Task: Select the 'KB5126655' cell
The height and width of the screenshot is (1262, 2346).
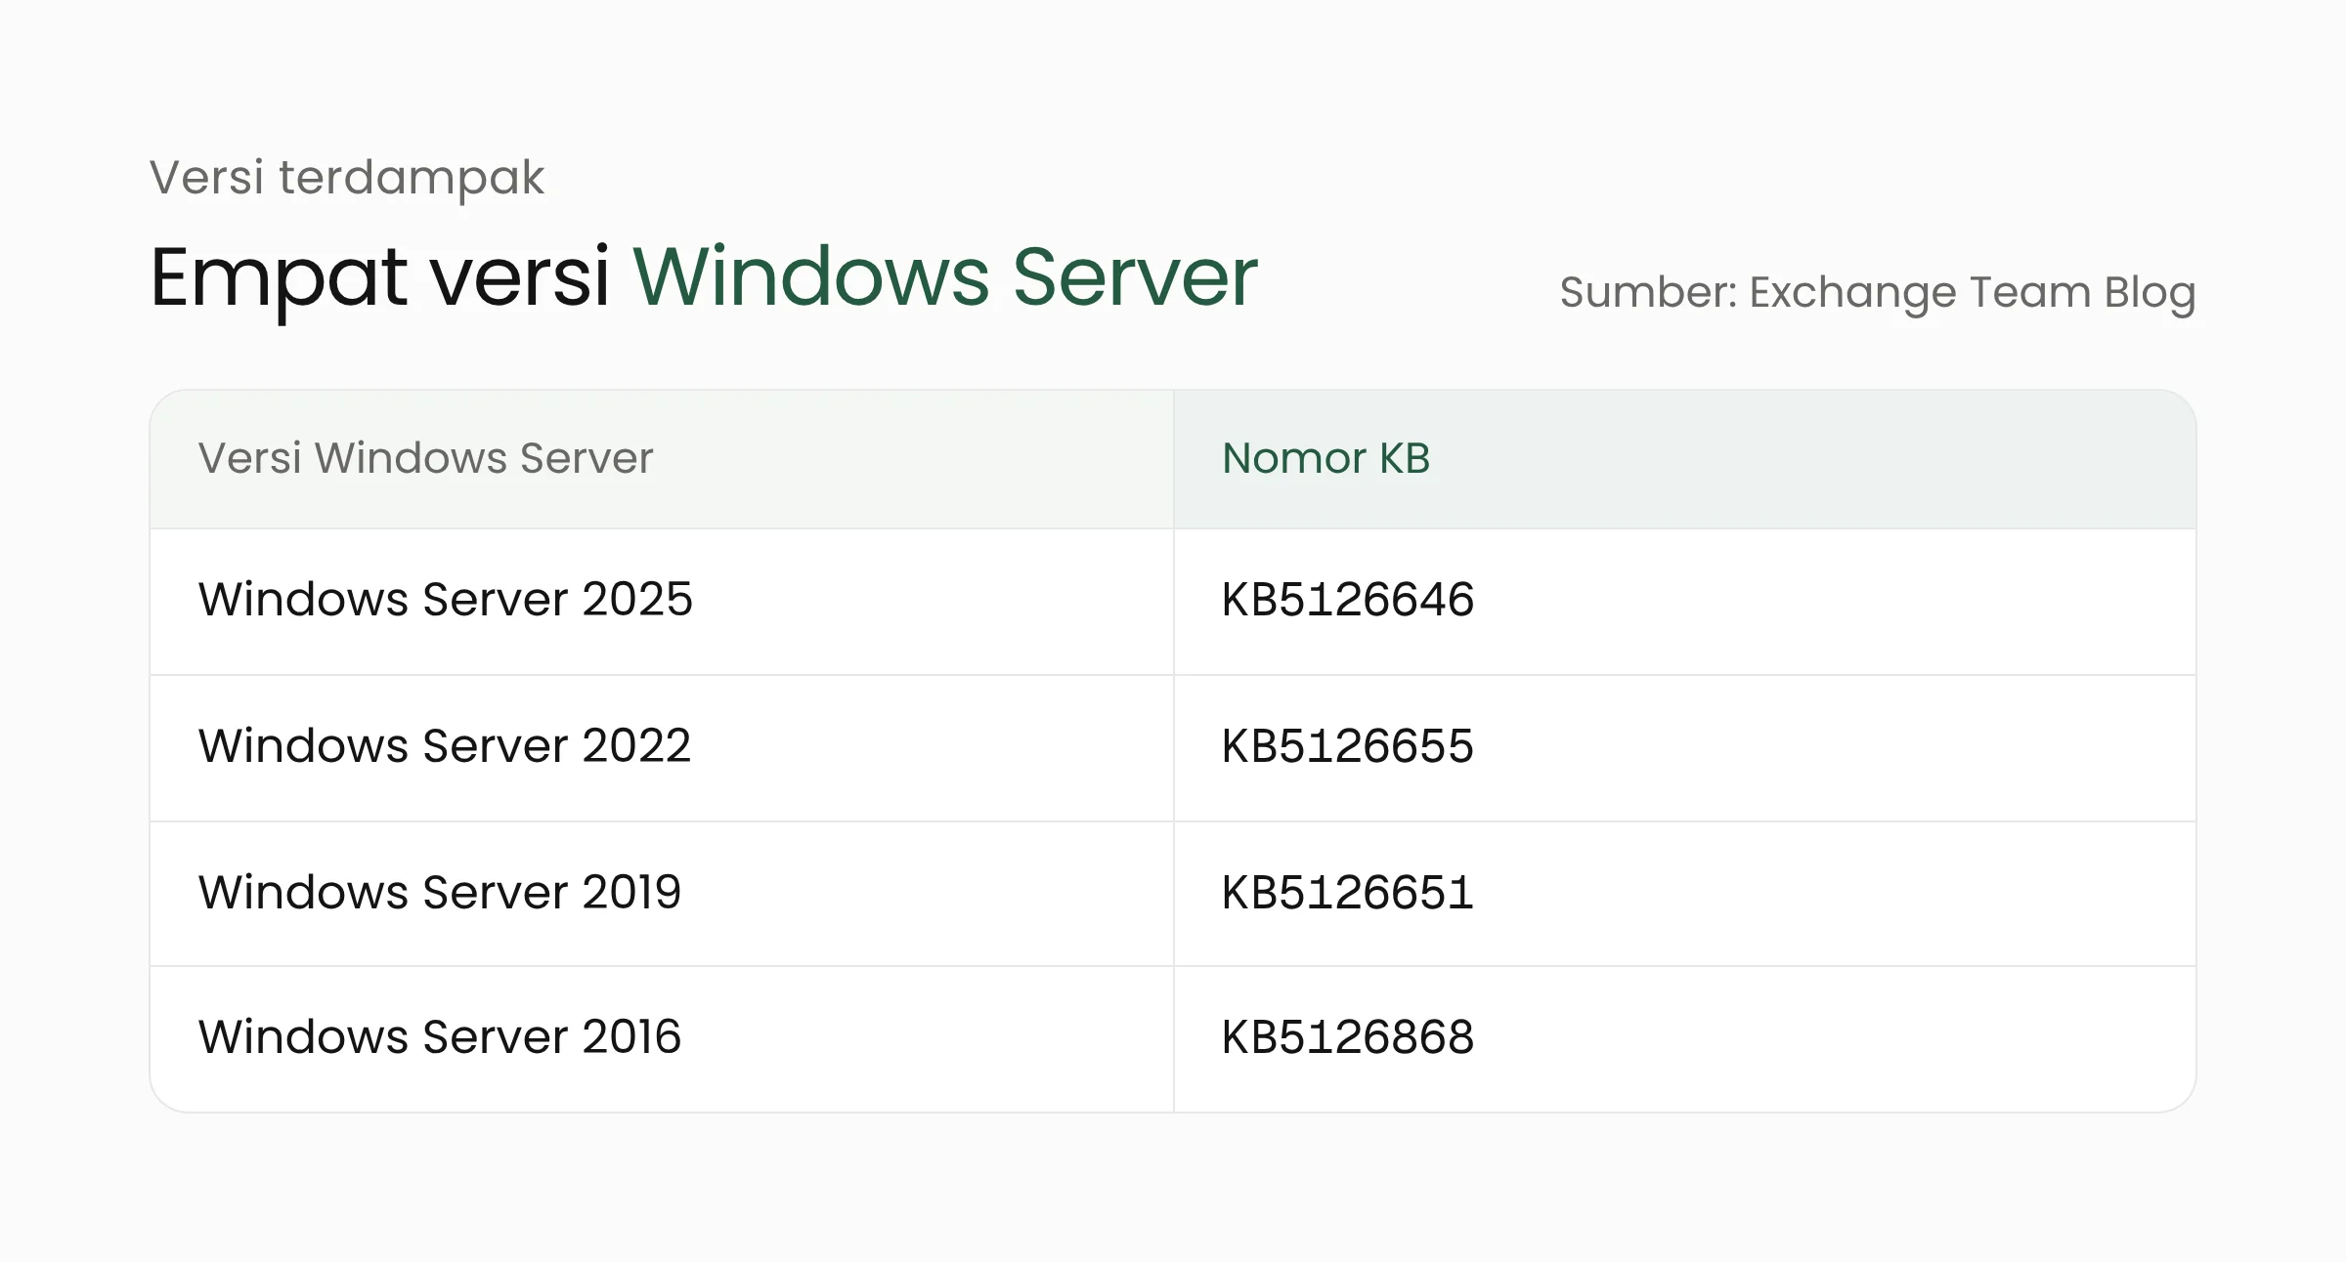Action: pos(1685,748)
